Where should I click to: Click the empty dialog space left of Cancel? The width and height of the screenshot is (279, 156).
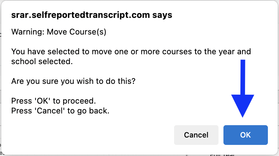pyautogui.click(x=93, y=135)
